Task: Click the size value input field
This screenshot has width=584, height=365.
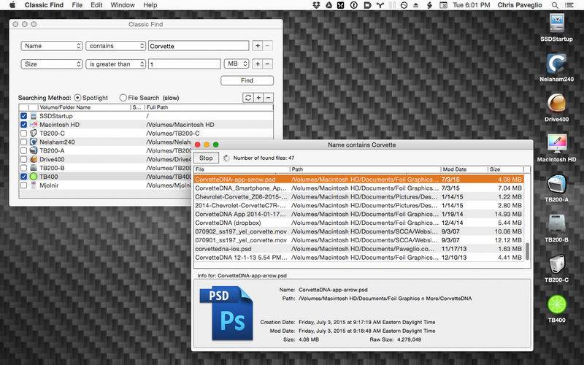Action: coord(185,64)
